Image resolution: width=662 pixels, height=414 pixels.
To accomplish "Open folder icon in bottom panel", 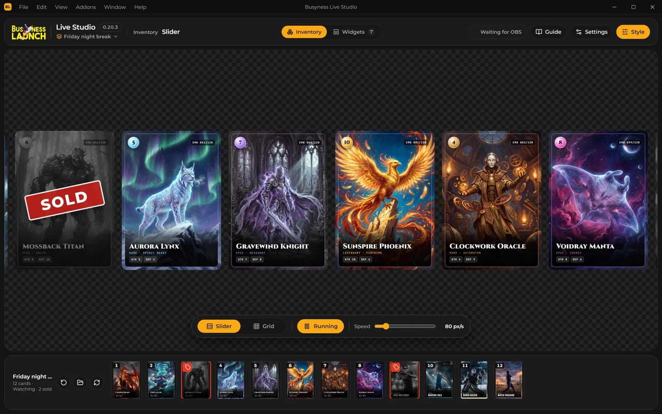I will (x=80, y=383).
